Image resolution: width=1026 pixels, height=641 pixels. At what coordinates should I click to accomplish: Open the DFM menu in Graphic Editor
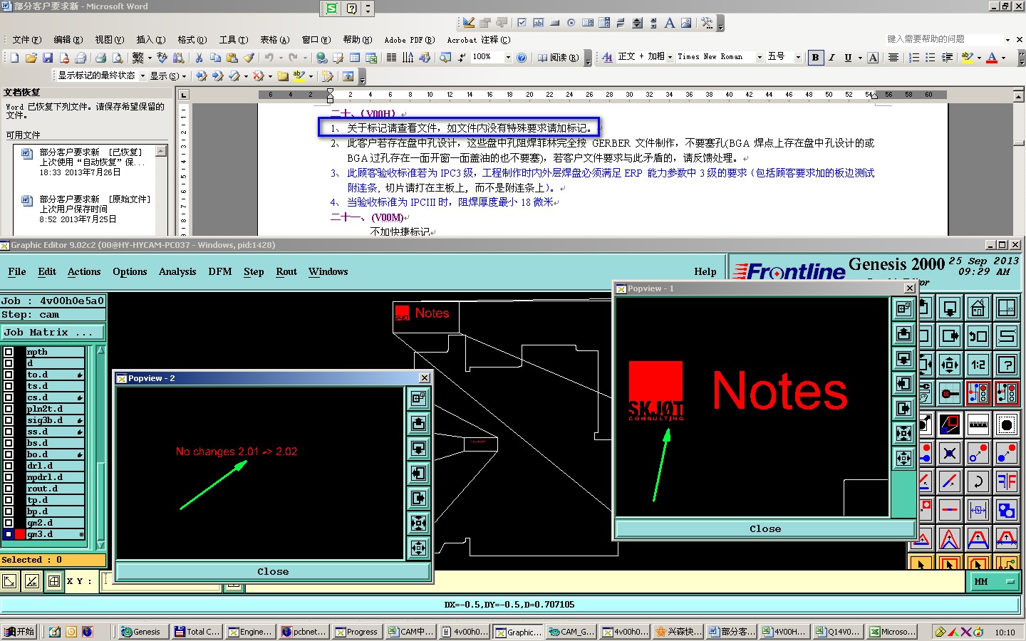tap(220, 271)
